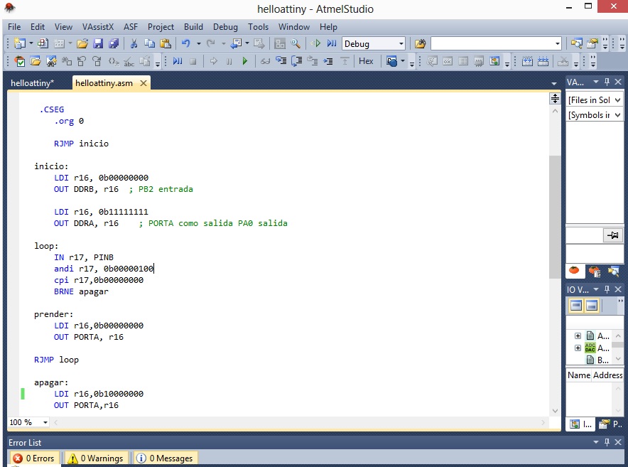
Task: Click the Step Into icon
Action: pos(281,61)
